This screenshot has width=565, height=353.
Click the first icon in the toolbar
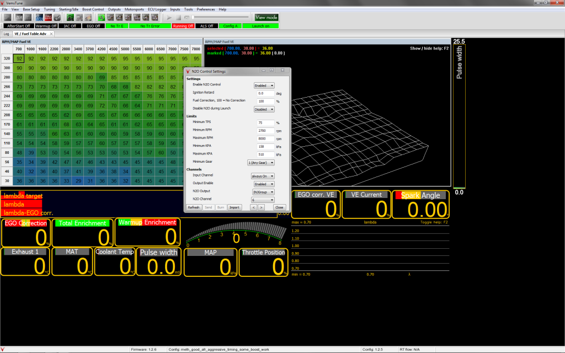tap(7, 18)
